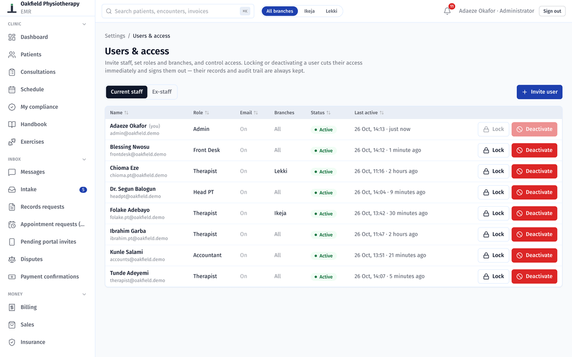Sort by Role column arrows
The height and width of the screenshot is (357, 572).
(x=207, y=113)
